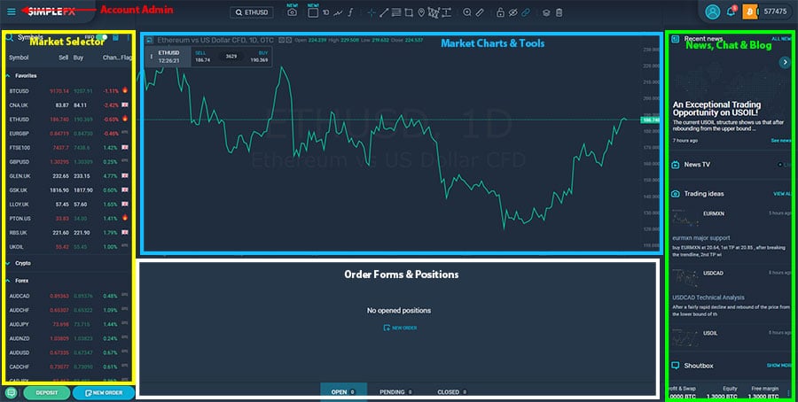This screenshot has width=798, height=402.
Task: Open the hamburger menu next to SimpleFX logo
Action: [11, 12]
